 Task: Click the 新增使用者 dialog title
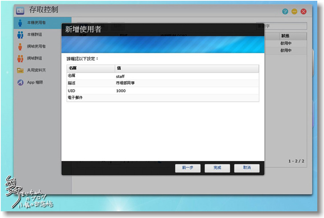pos(83,29)
